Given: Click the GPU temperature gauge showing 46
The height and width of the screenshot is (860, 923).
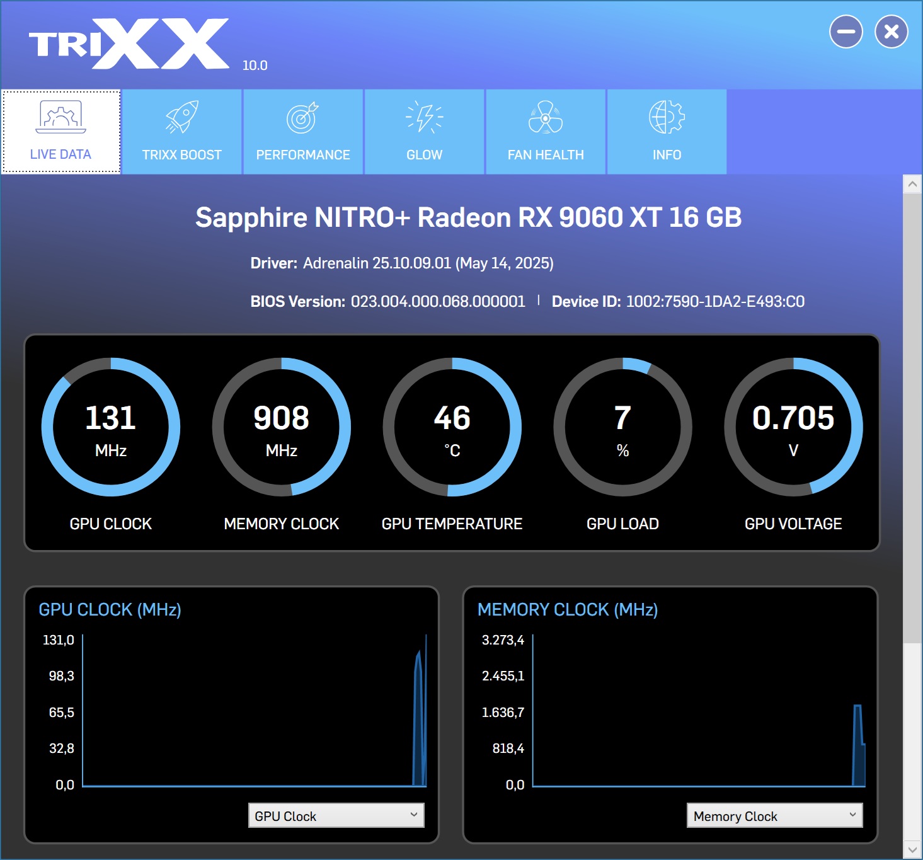Looking at the screenshot, I should point(452,427).
